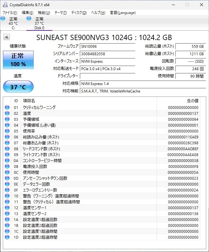Click power on count value 248 回
This screenshot has width=209, height=252.
[x=190, y=69]
